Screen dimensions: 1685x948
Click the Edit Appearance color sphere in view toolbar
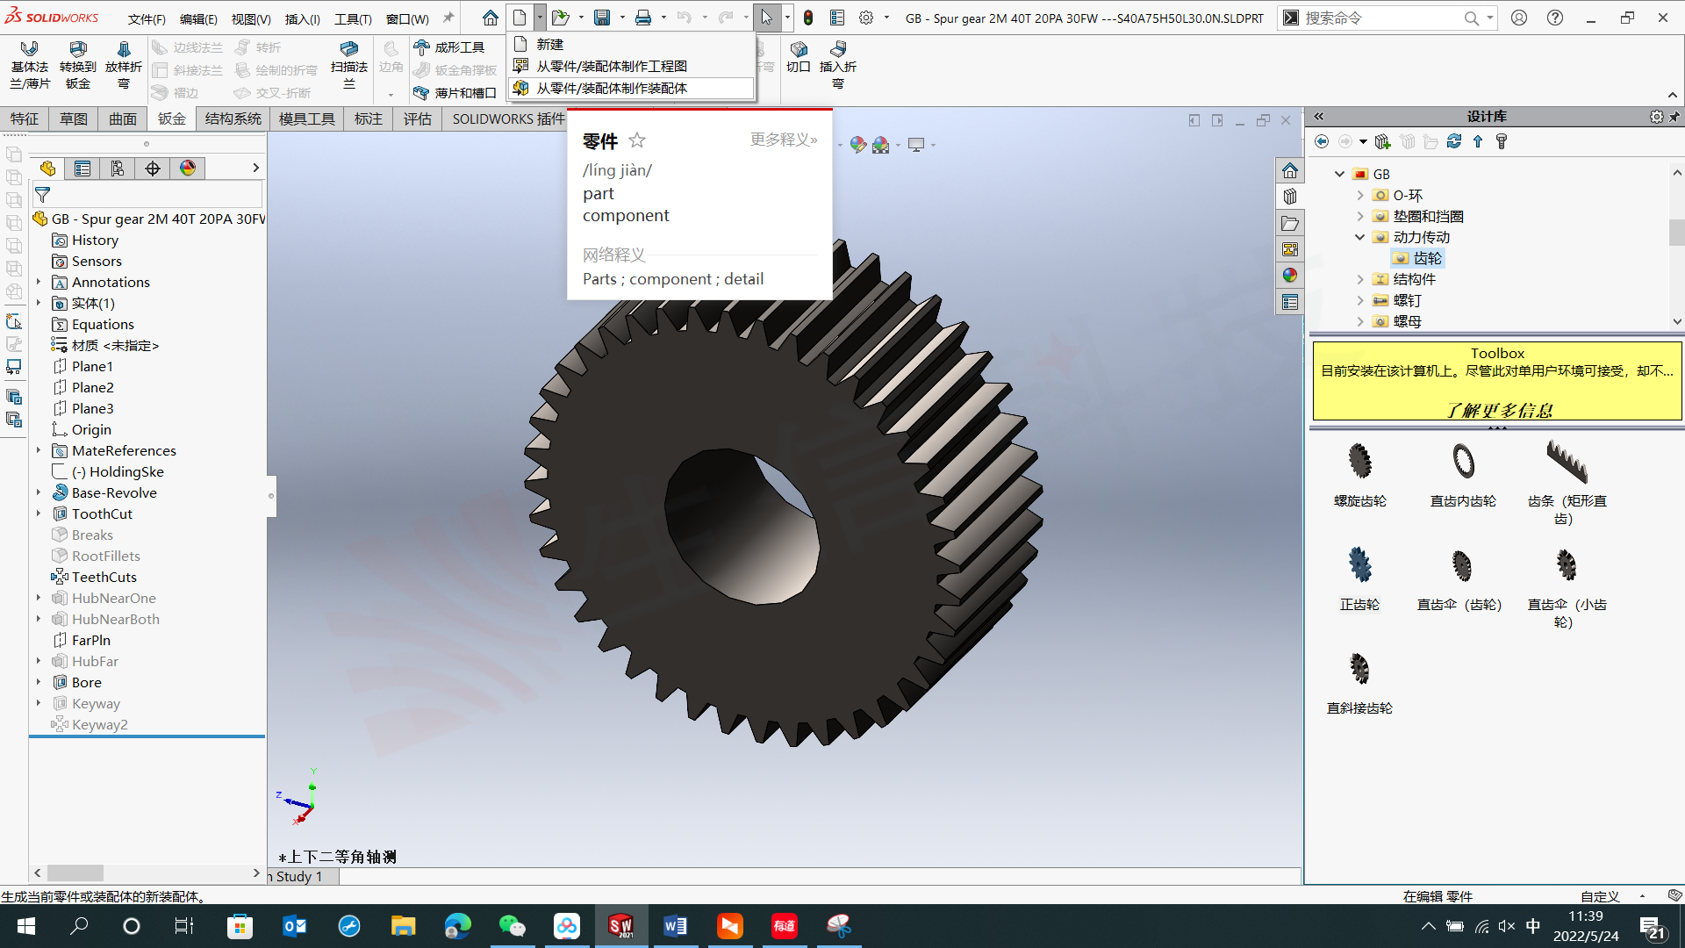click(857, 145)
